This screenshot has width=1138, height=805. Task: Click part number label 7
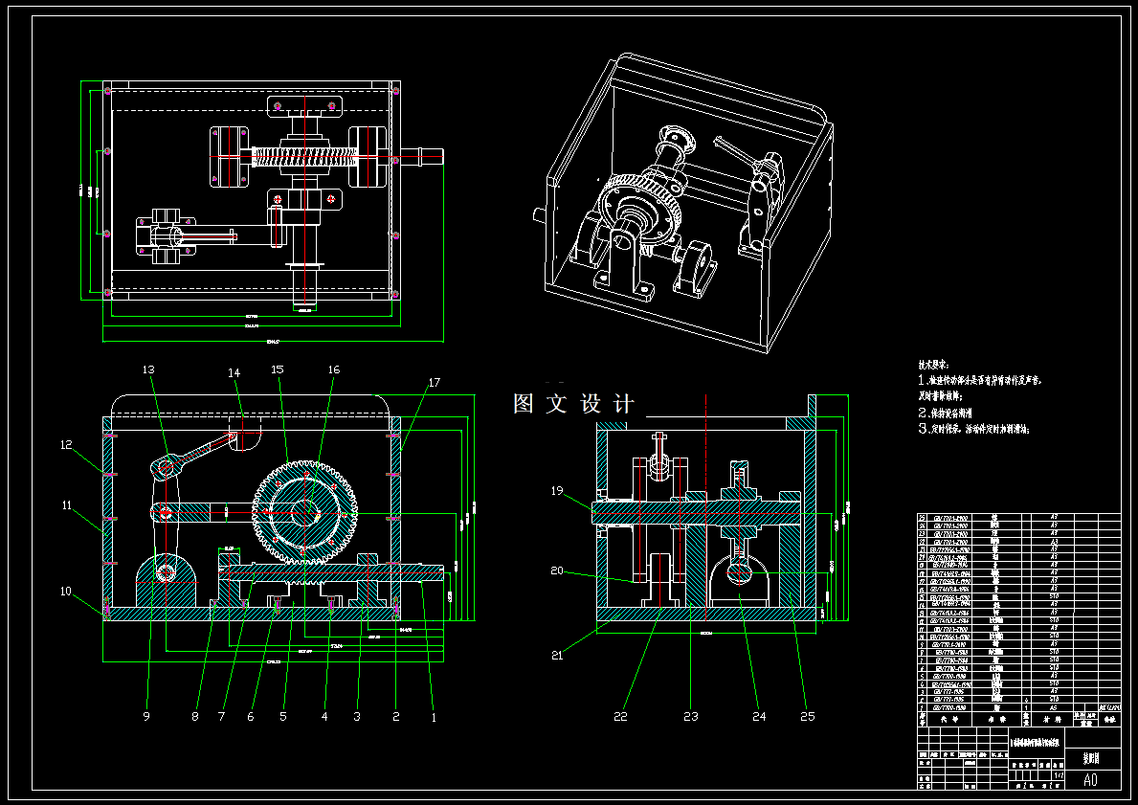(x=221, y=716)
